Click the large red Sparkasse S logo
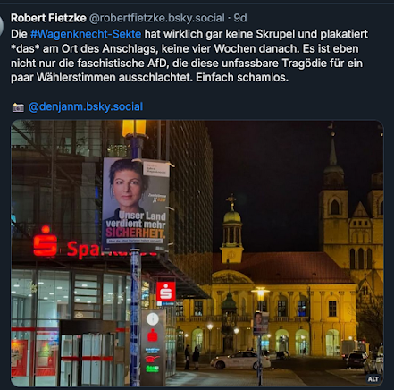Viewport: 394px width, 390px height. (x=45, y=242)
